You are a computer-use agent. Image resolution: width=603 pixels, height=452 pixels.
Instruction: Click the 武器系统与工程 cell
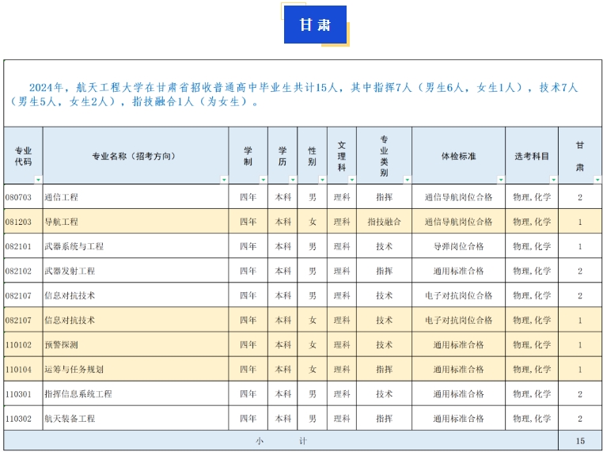click(x=74, y=246)
